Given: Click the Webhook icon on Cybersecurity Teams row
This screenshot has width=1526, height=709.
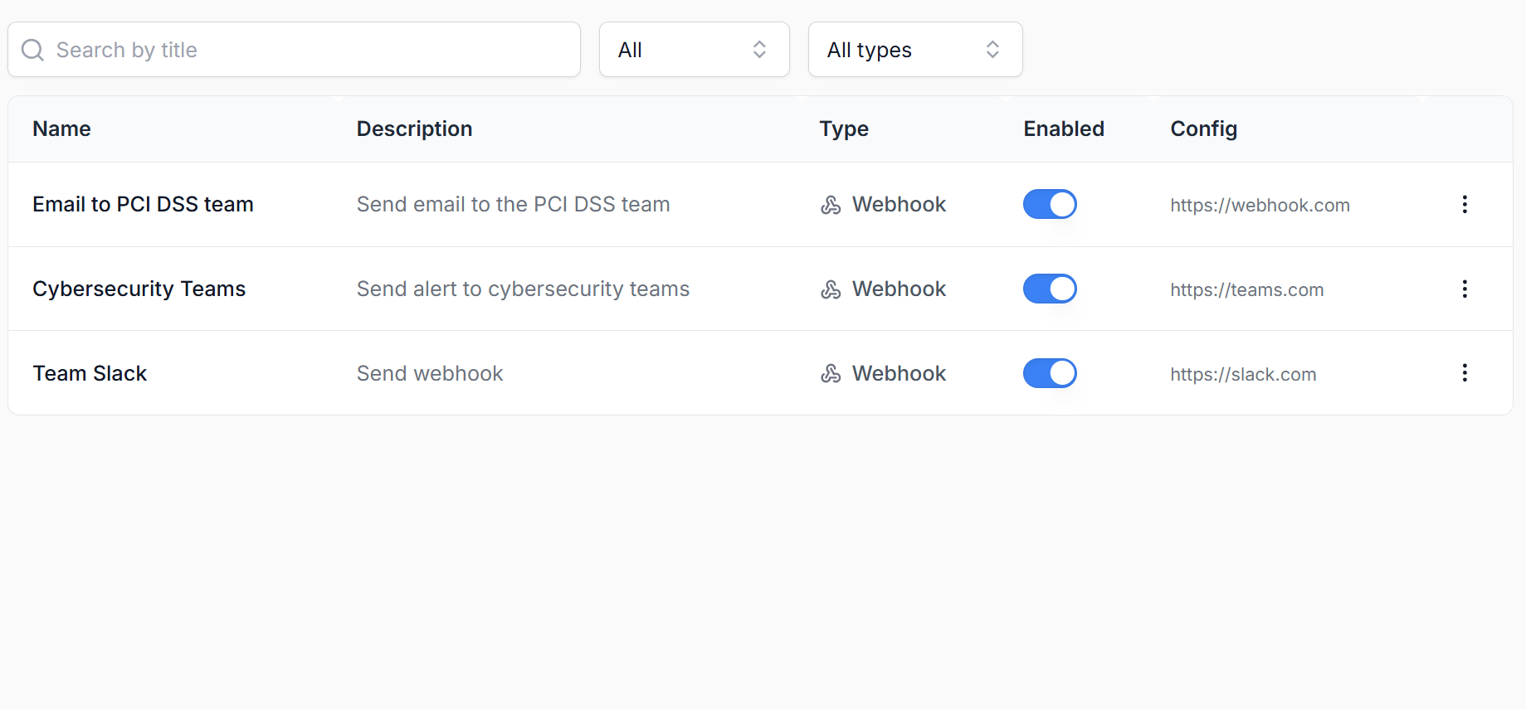Looking at the screenshot, I should click(x=831, y=289).
